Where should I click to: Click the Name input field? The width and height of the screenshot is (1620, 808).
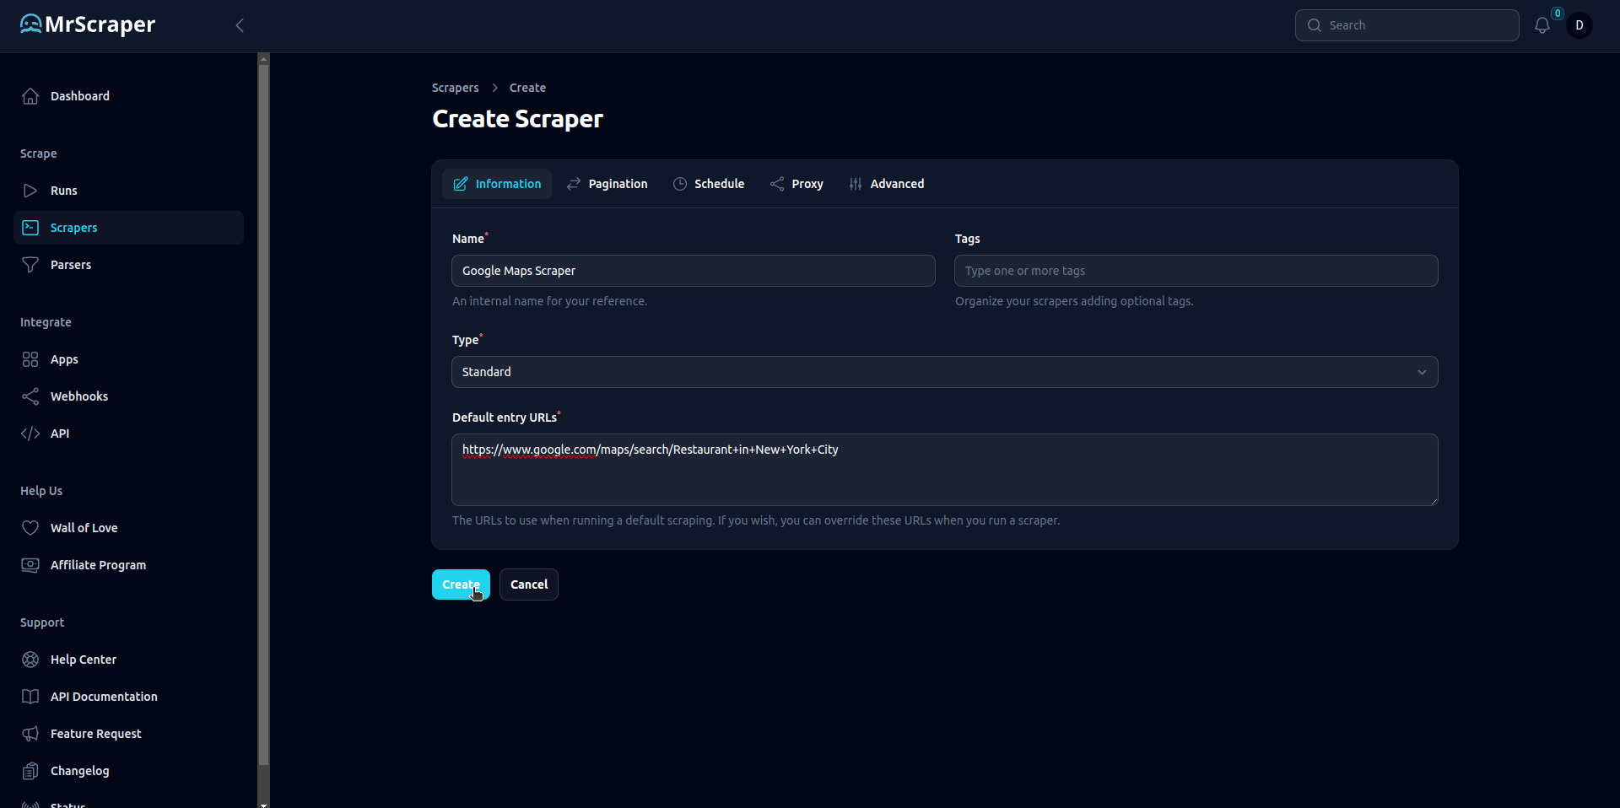[x=694, y=271]
